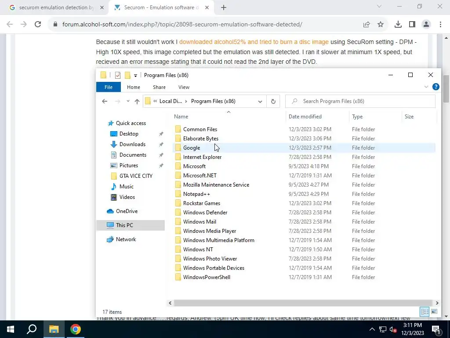450x338 pixels.
Task: Sort by Name column header
Action: tap(229, 116)
